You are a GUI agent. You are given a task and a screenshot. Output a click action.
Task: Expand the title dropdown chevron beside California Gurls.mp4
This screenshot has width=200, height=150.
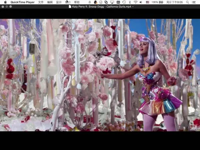click(133, 6)
